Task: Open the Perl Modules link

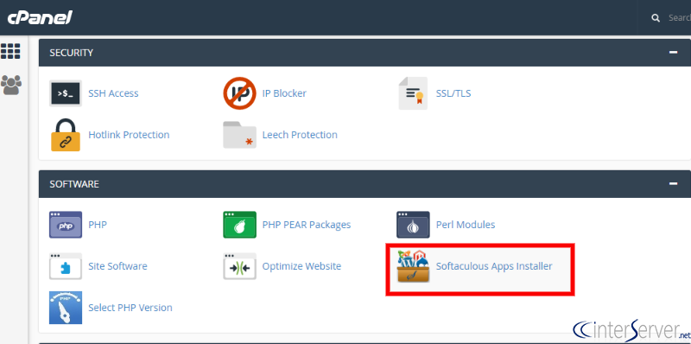Action: coord(466,225)
